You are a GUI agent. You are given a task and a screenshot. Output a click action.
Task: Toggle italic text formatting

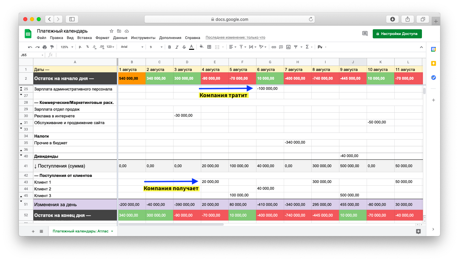177,47
